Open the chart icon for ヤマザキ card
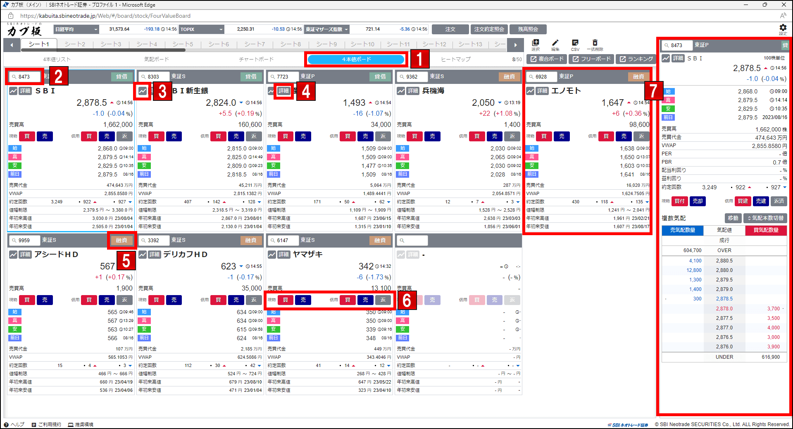Image resolution: width=793 pixels, height=429 pixels. (x=272, y=255)
